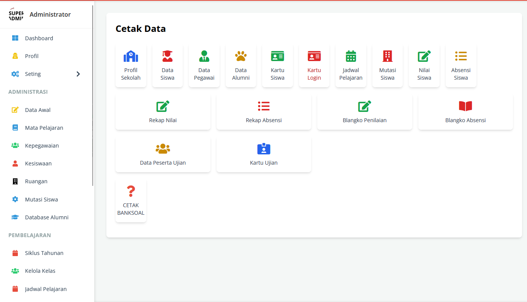This screenshot has height=302, width=527.
Task: Open Ruangan menu label
Action: click(36, 181)
